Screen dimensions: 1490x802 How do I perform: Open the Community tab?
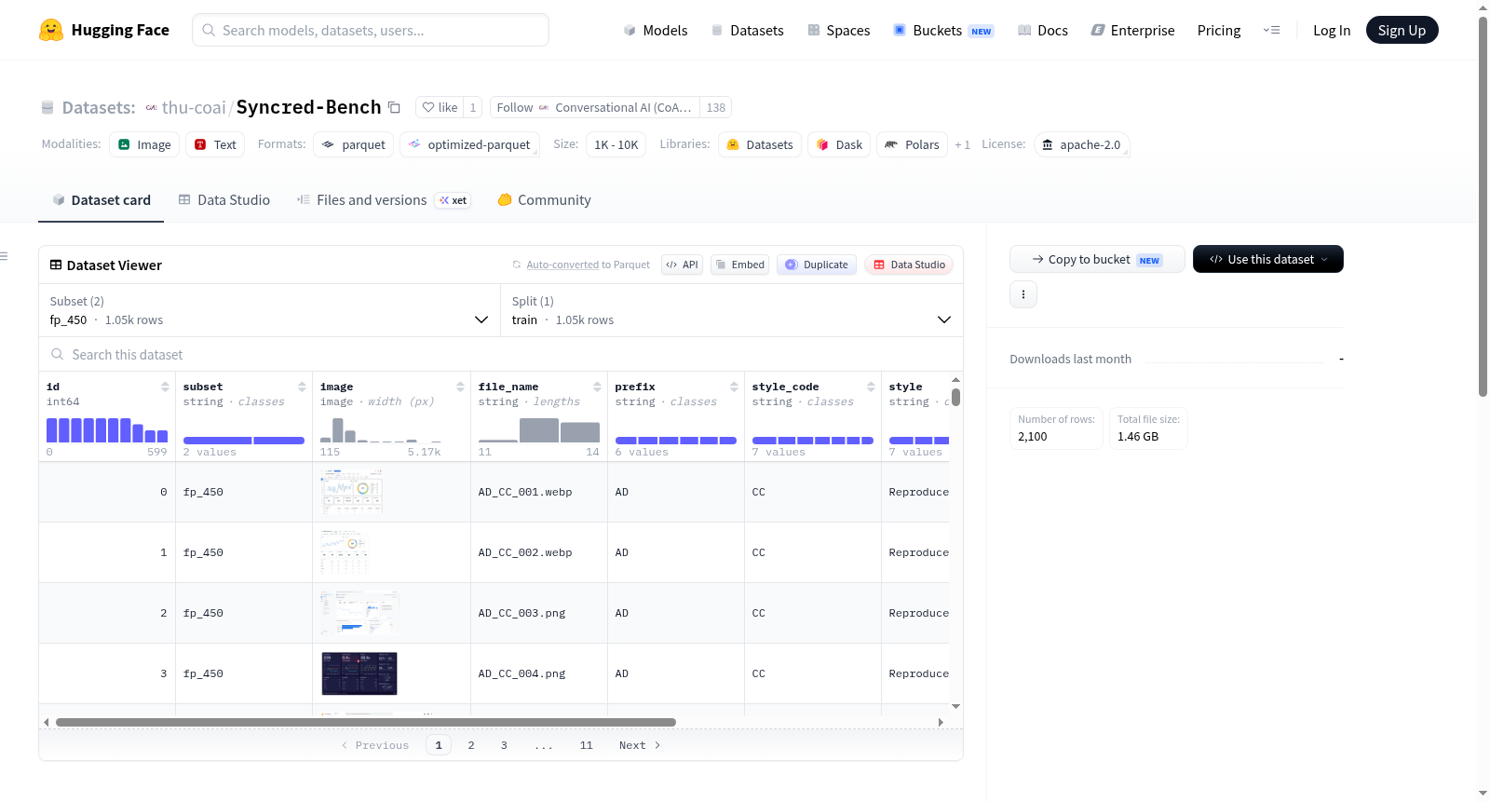tap(545, 200)
